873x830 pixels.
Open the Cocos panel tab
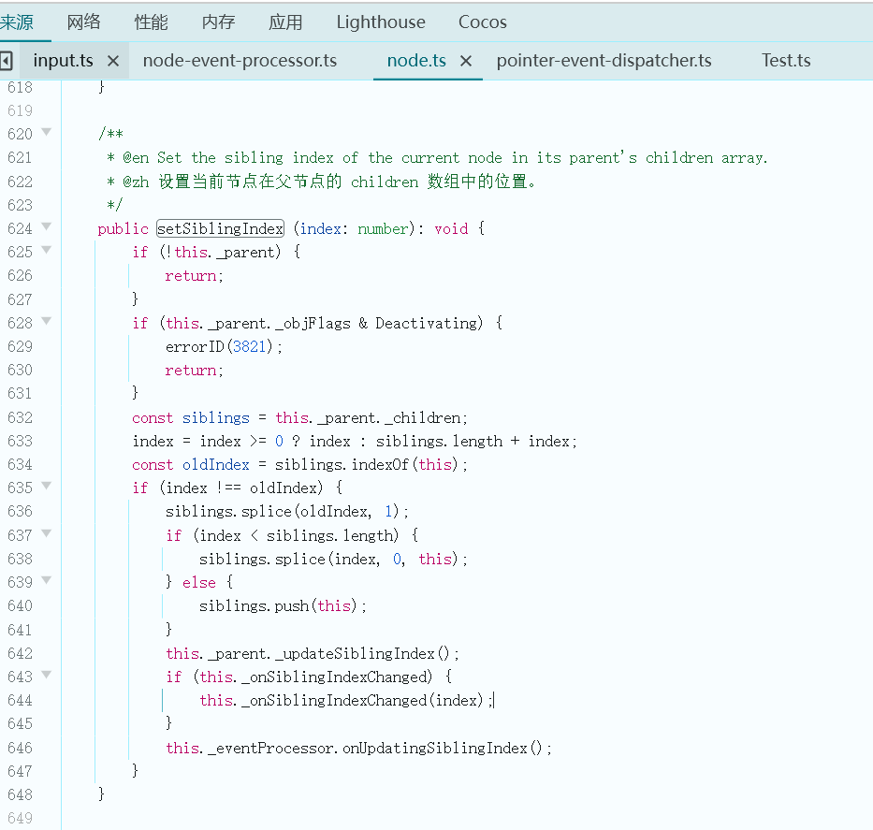click(x=483, y=22)
